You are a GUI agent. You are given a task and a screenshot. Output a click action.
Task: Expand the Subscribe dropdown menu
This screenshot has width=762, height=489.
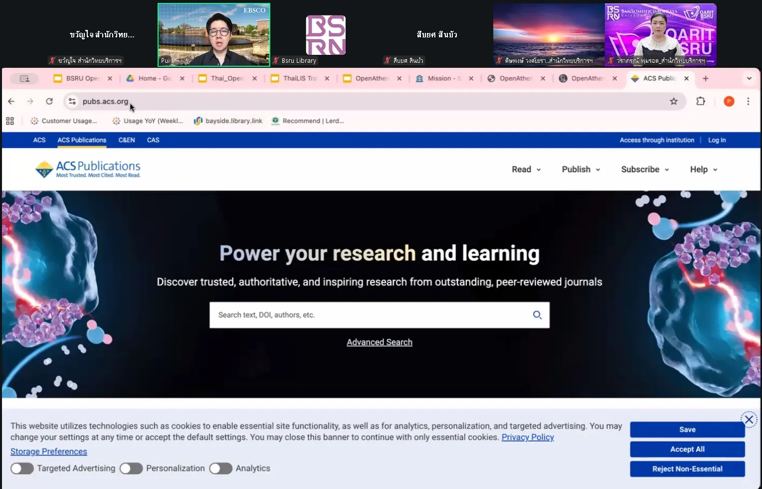(645, 169)
